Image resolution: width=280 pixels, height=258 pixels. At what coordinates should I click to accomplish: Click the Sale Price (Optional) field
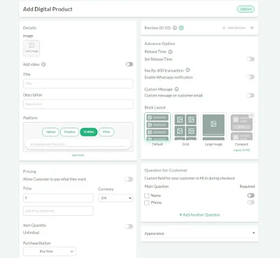pos(58,211)
